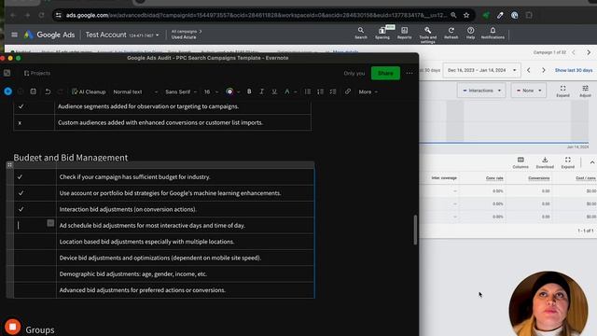Reload the browser page

tap(41, 15)
